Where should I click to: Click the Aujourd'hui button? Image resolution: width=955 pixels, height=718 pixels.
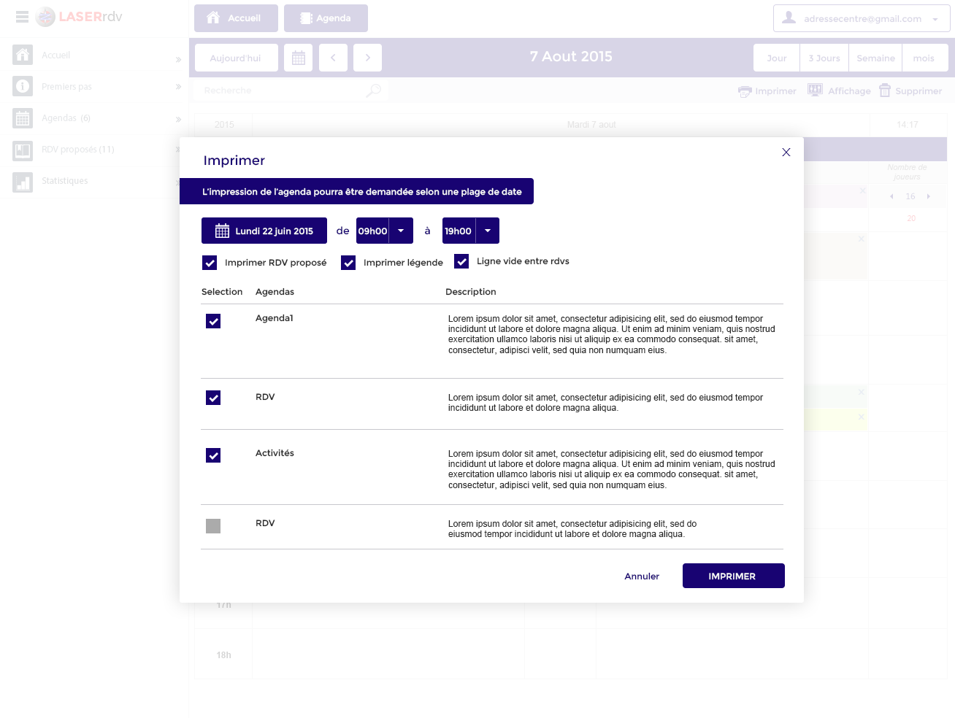click(236, 58)
